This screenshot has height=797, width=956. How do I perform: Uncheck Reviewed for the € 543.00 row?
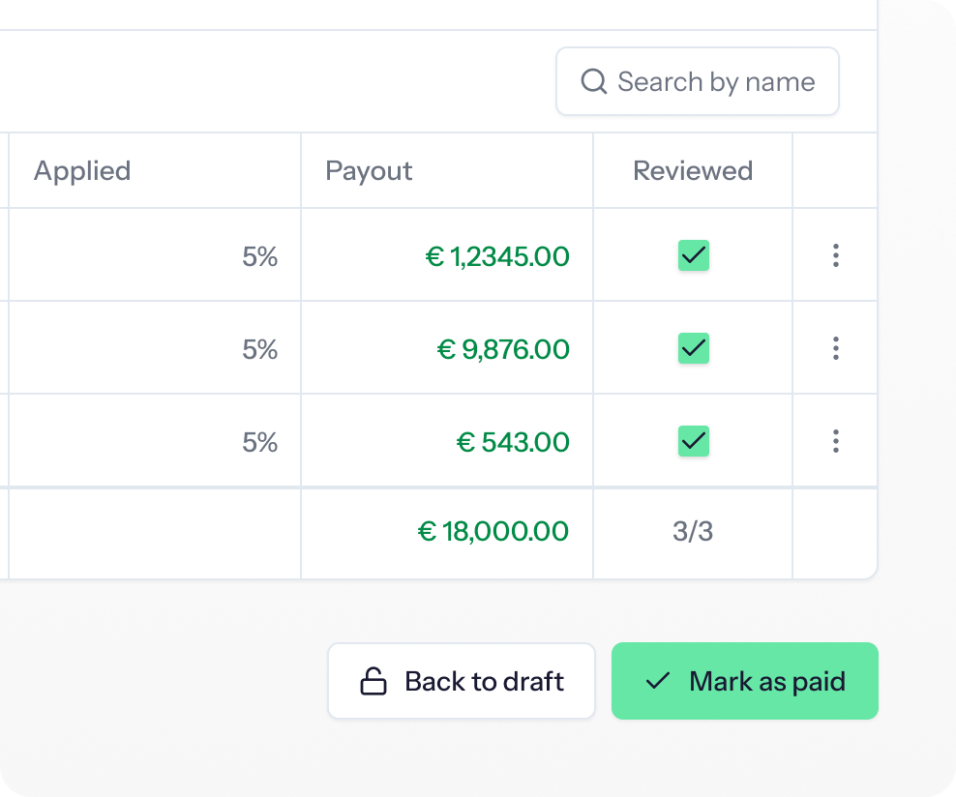click(x=693, y=441)
